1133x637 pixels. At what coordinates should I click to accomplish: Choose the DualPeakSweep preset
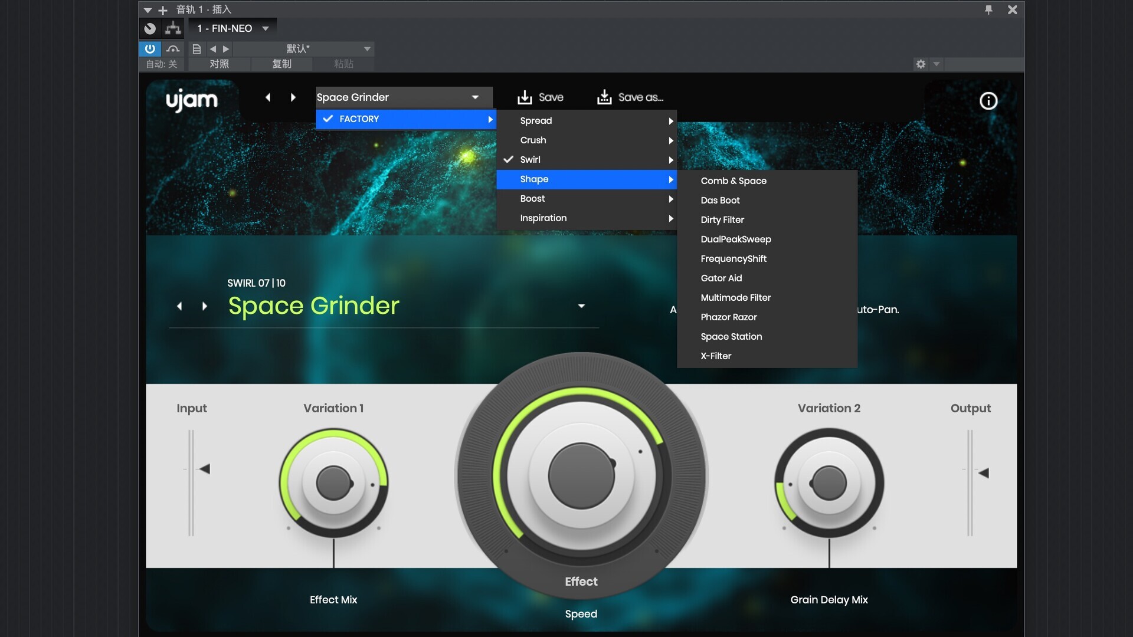[767, 239]
